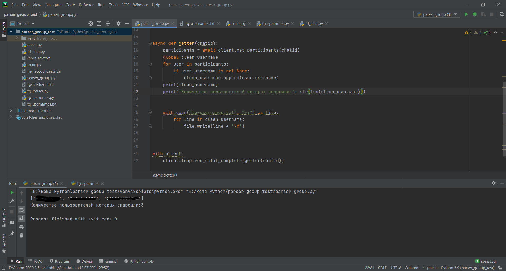The height and width of the screenshot is (271, 506).
Task: Restore layout icon in Run panel
Action: tap(12, 223)
